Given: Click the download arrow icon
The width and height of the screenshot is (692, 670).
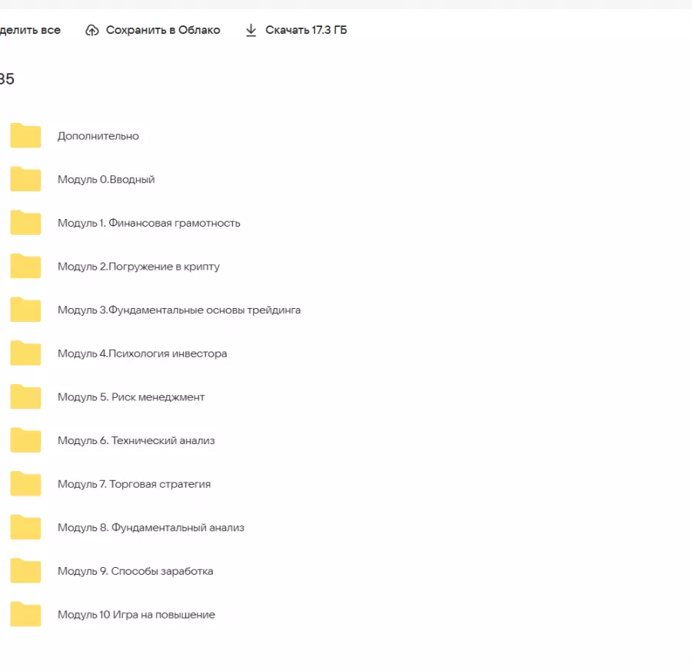Looking at the screenshot, I should [251, 31].
